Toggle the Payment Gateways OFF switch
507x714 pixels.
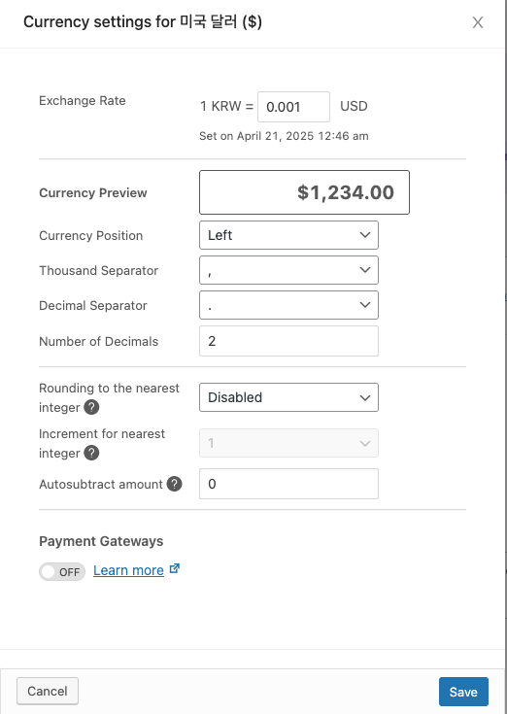click(x=62, y=572)
